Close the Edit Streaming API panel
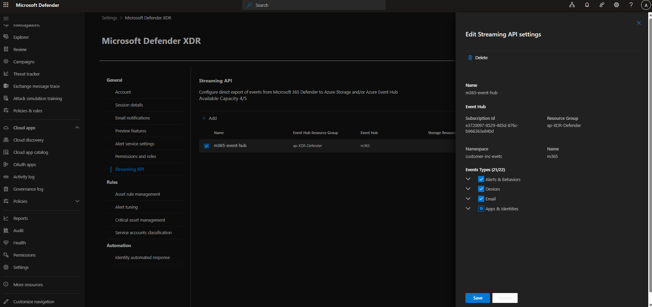The width and height of the screenshot is (652, 307). click(639, 23)
